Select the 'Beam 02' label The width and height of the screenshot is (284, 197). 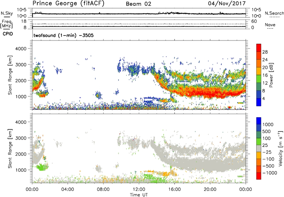138,4
